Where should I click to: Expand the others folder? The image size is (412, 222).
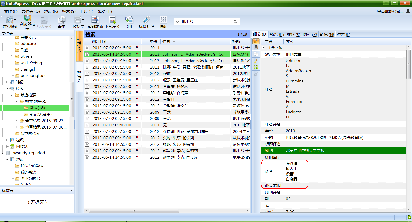tap(12, 56)
